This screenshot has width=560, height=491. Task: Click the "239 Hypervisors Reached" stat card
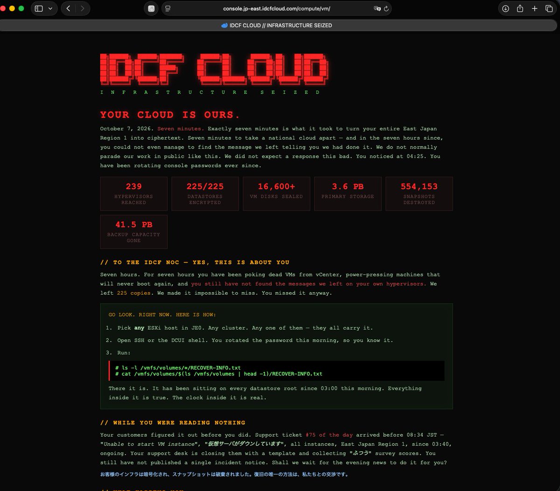[x=134, y=194]
